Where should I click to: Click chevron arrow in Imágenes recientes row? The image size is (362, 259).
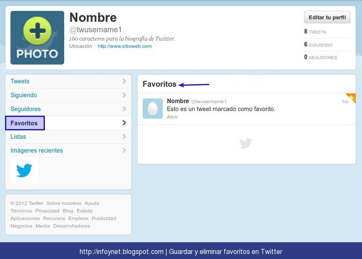(x=124, y=150)
